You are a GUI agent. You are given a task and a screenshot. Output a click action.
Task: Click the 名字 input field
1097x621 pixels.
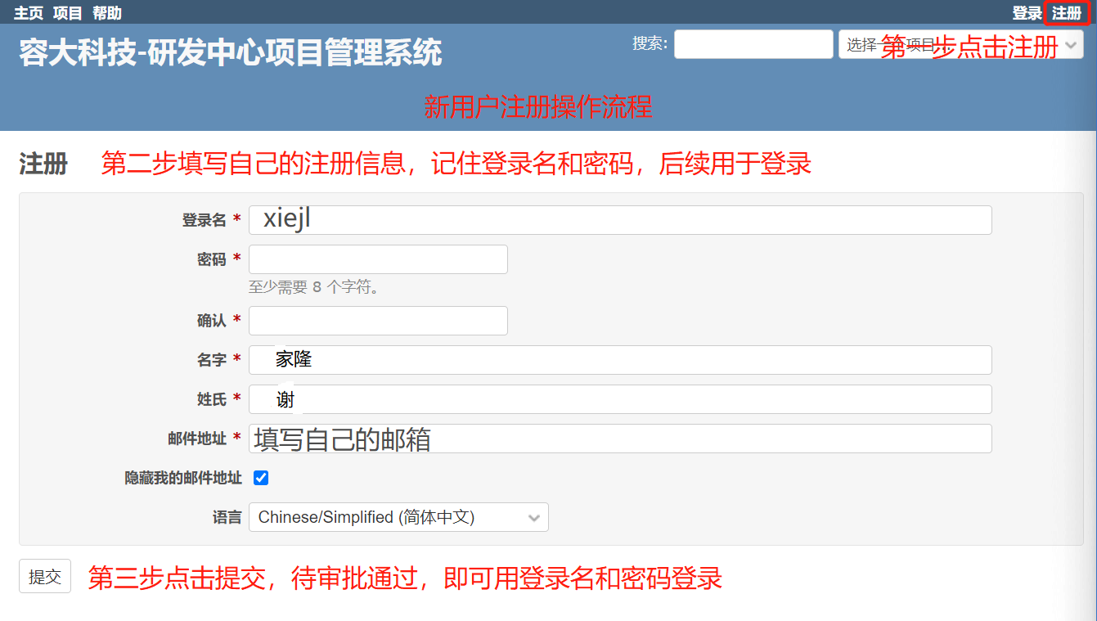pos(620,360)
